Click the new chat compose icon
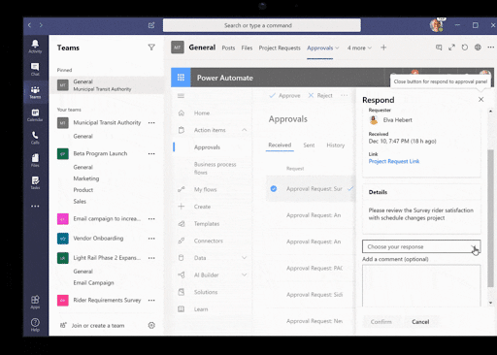The image size is (497, 355). [151, 25]
